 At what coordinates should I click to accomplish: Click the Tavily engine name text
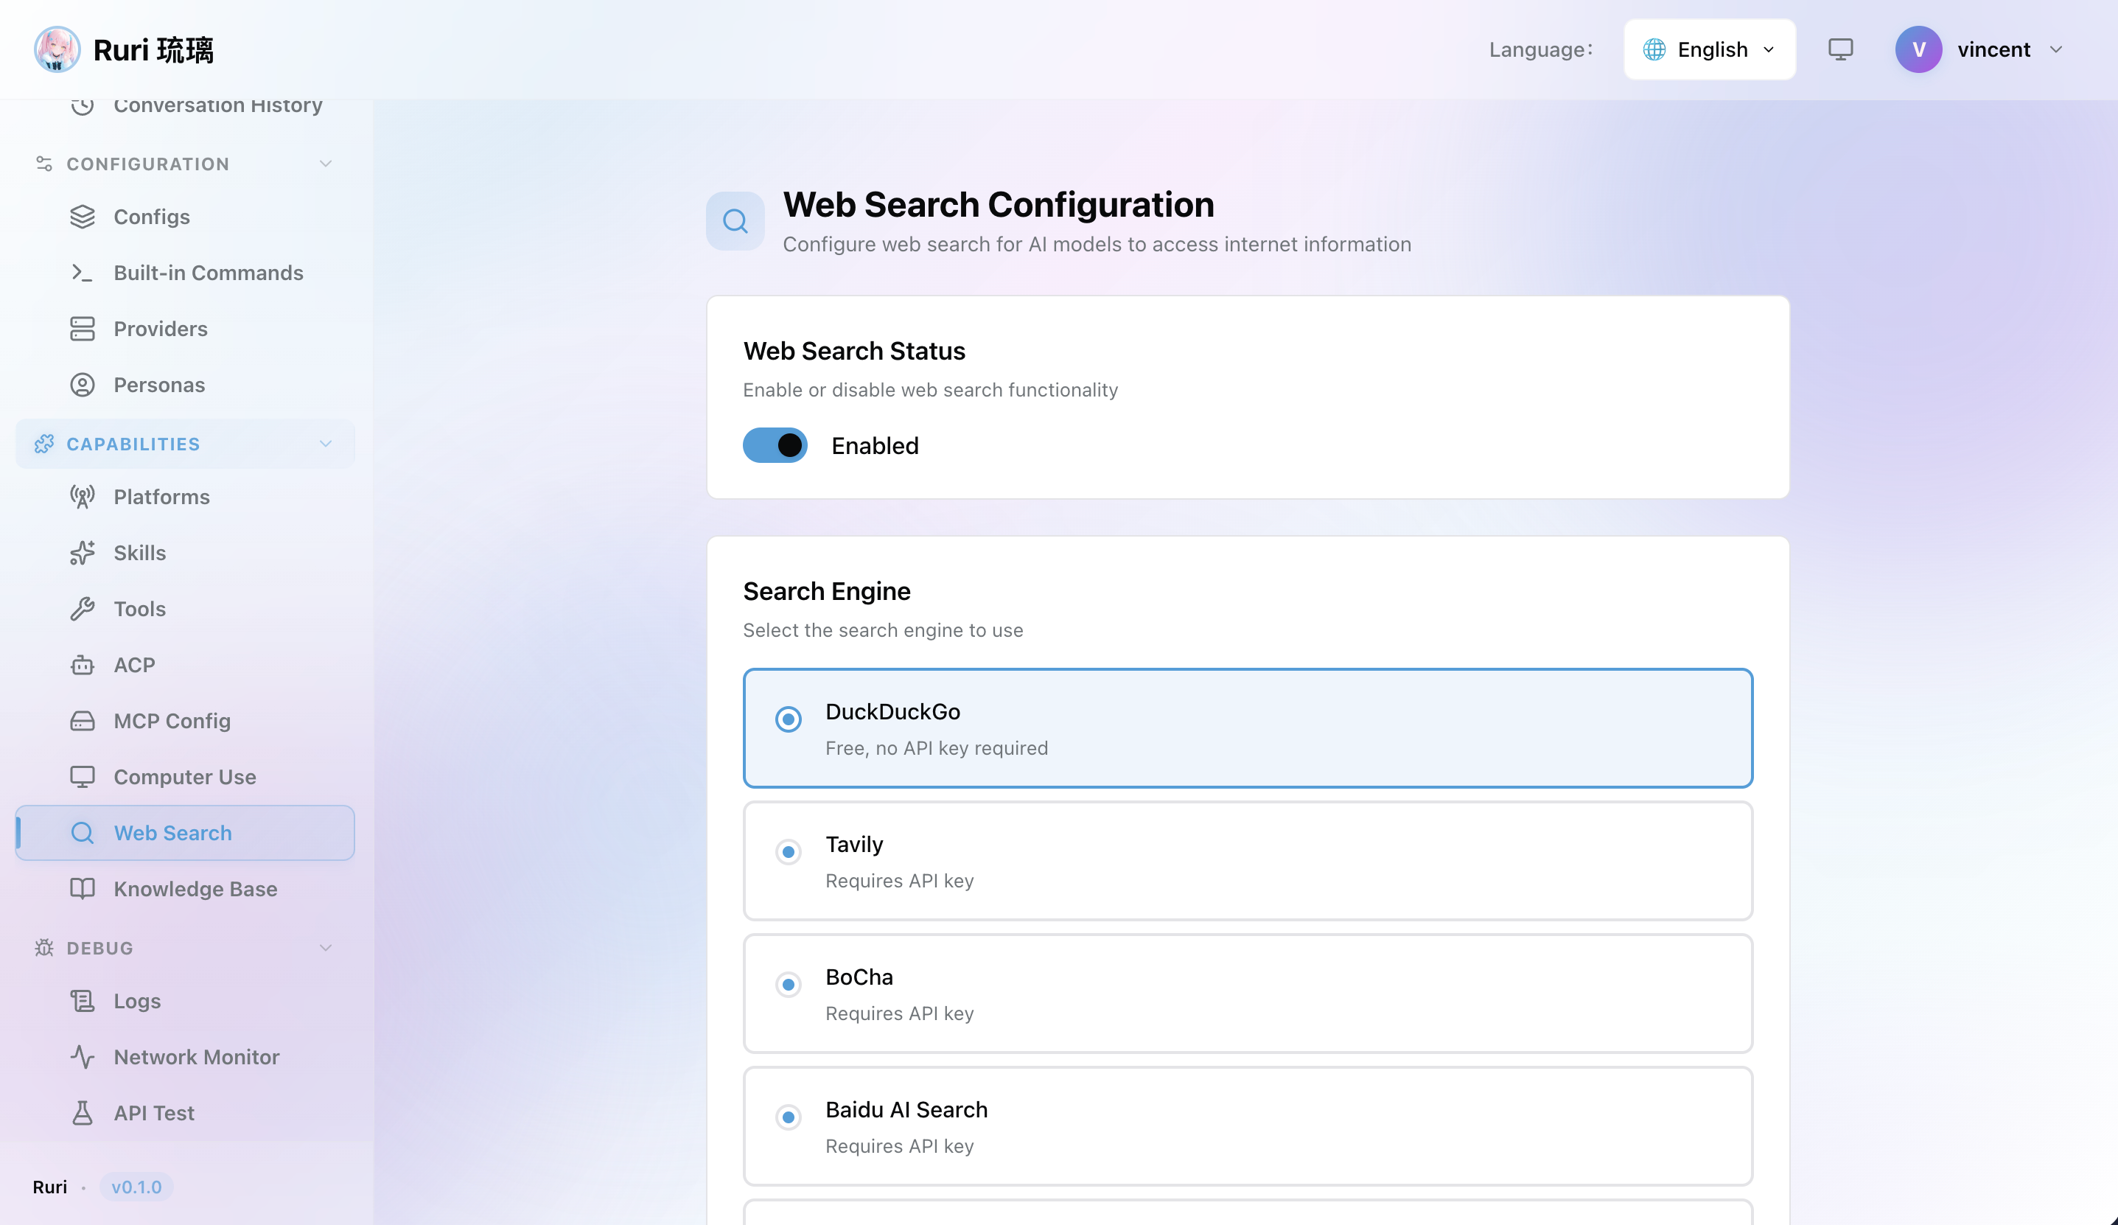click(x=854, y=844)
